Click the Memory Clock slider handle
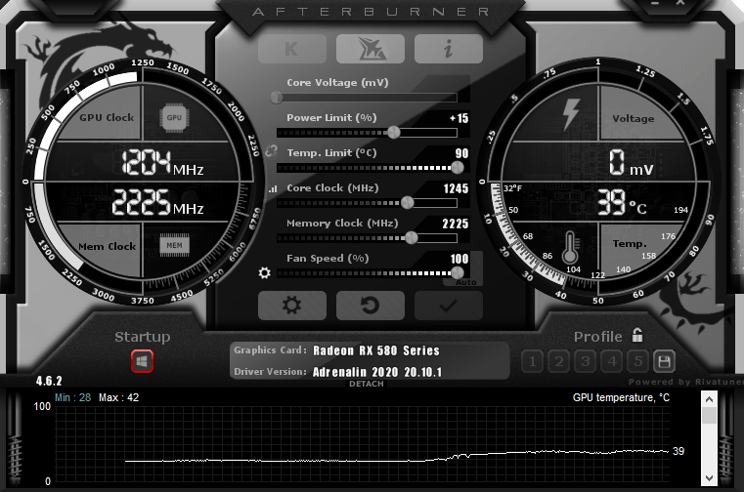 pyautogui.click(x=412, y=237)
